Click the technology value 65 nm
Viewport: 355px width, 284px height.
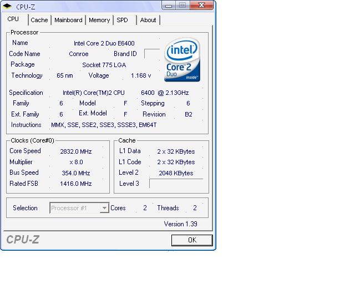click(x=65, y=75)
